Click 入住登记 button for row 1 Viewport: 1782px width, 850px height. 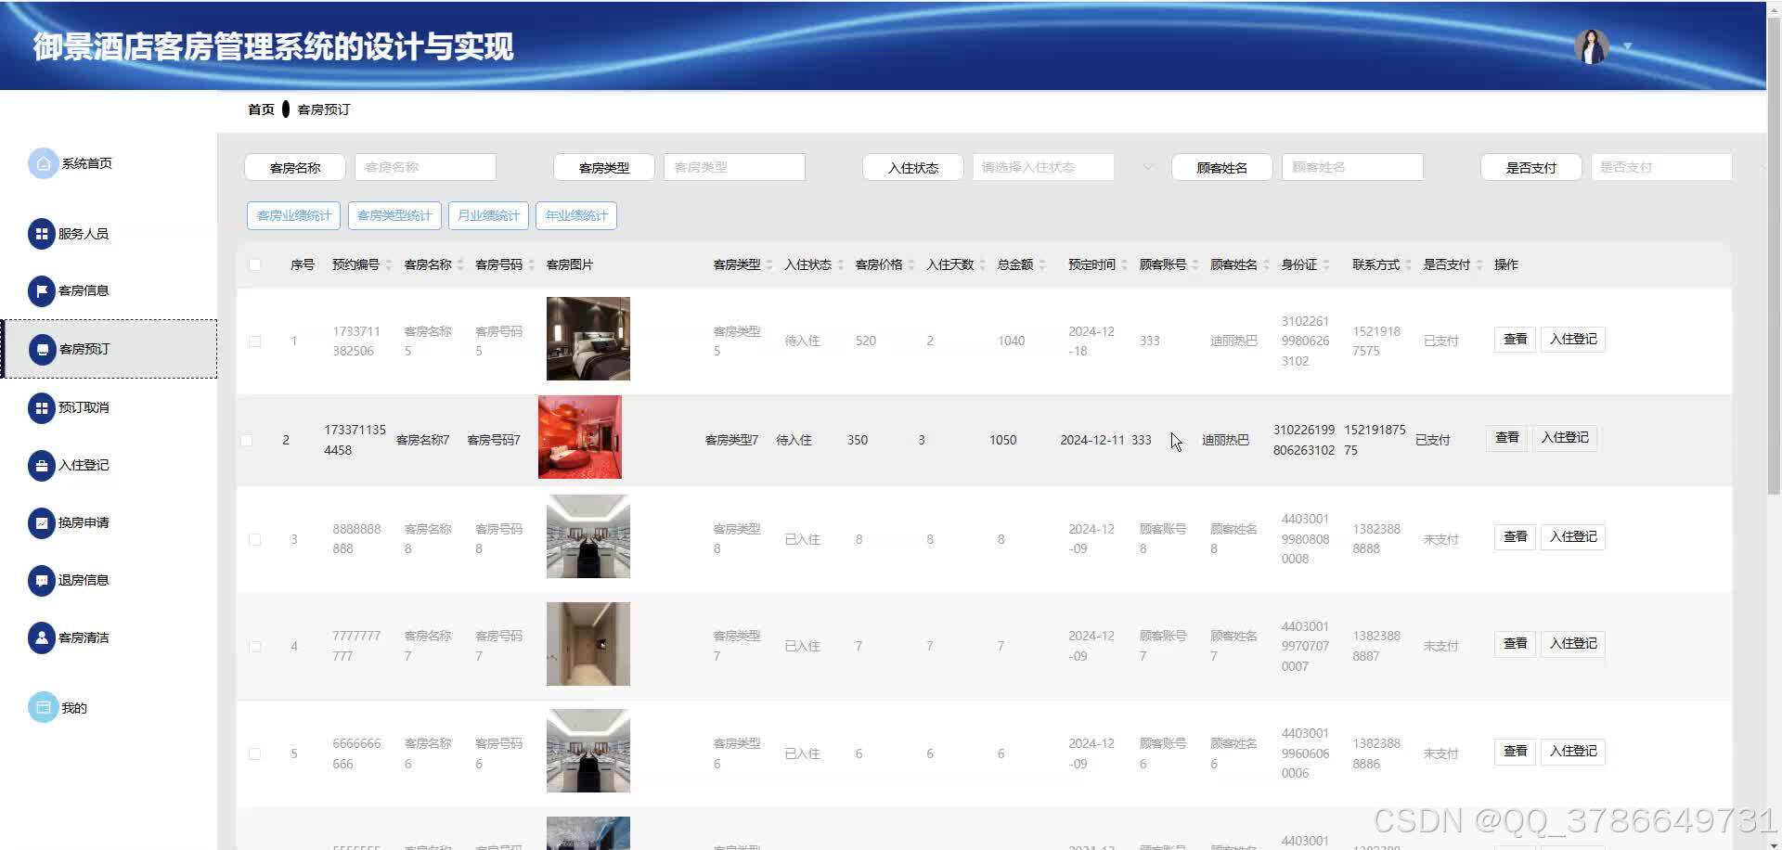[1572, 340]
